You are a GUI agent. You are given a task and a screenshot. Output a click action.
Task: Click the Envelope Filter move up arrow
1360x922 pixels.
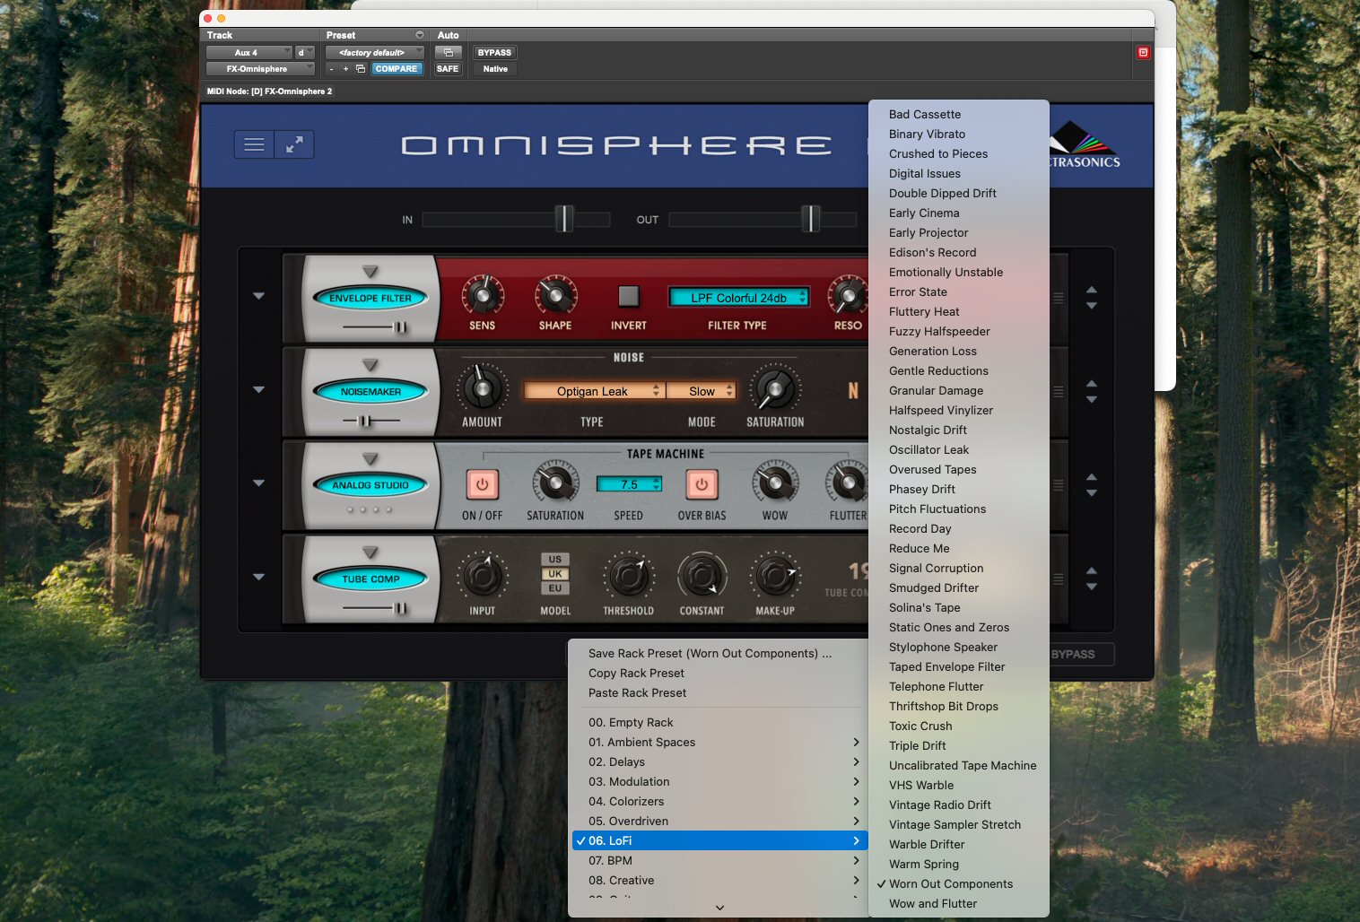point(1092,290)
